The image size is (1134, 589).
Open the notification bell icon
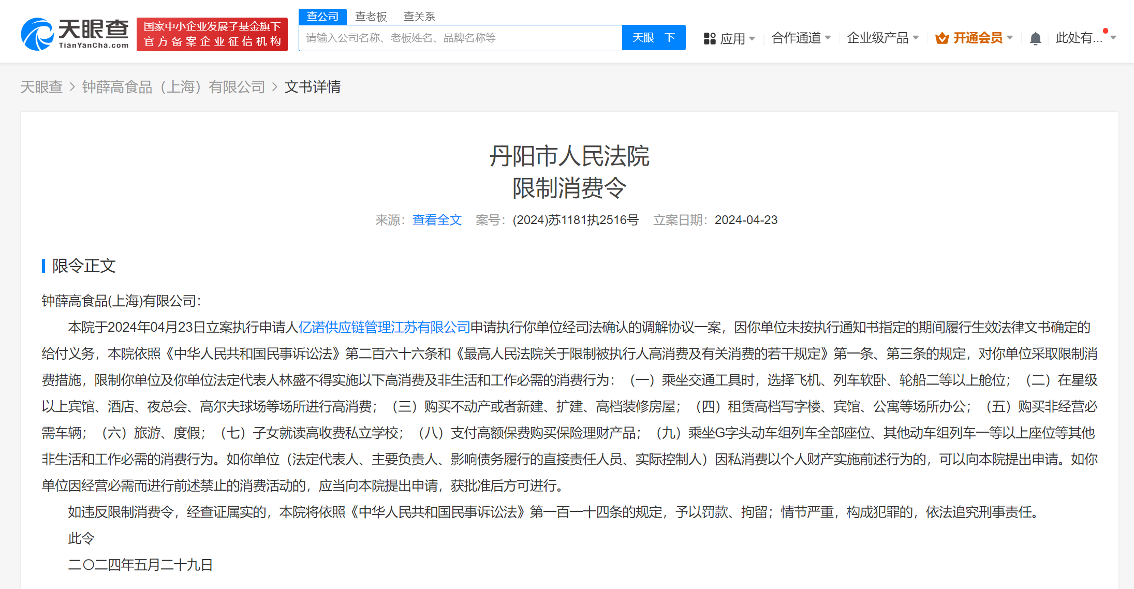tap(1035, 38)
